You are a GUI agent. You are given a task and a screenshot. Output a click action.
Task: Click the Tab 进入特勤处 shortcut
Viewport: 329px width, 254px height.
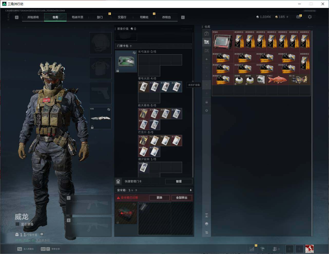(x=25, y=249)
